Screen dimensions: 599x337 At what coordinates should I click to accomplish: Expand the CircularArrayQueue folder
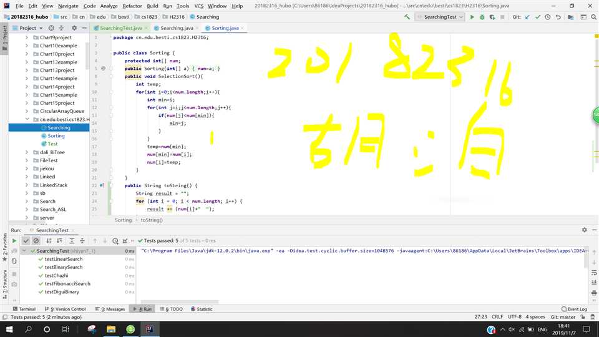coord(27,111)
